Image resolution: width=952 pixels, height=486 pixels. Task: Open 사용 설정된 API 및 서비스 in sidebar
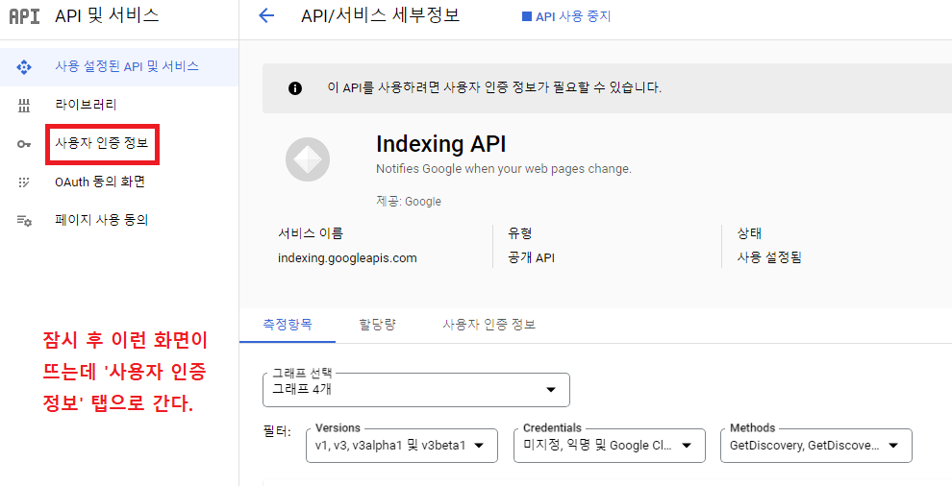click(x=119, y=66)
